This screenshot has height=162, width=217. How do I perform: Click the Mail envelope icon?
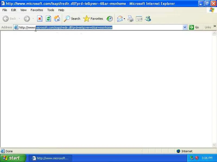pyautogui.click(x=120, y=19)
